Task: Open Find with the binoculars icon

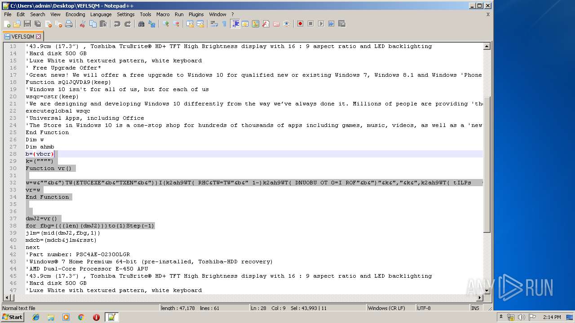Action: tap(142, 24)
